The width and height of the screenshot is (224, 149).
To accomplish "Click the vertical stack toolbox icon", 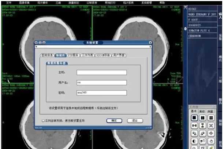I will click(x=202, y=126).
